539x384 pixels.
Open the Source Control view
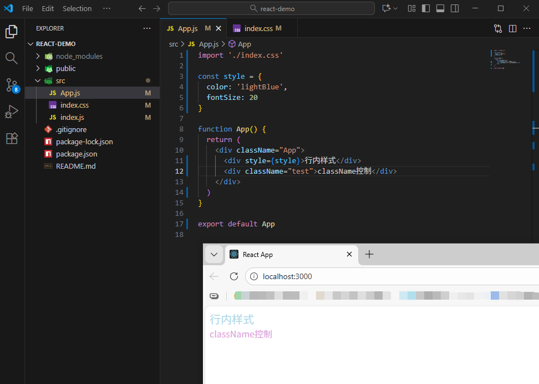(x=12, y=84)
